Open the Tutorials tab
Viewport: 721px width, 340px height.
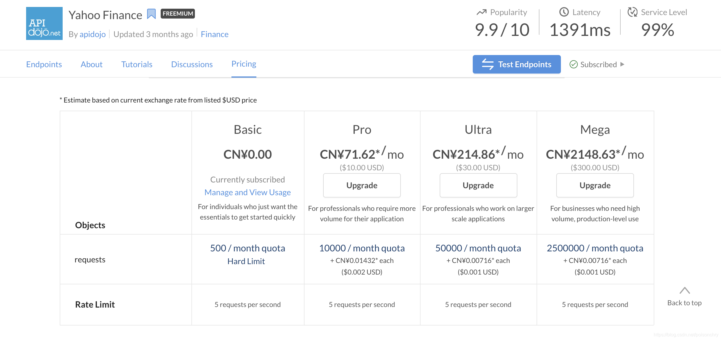(136, 64)
